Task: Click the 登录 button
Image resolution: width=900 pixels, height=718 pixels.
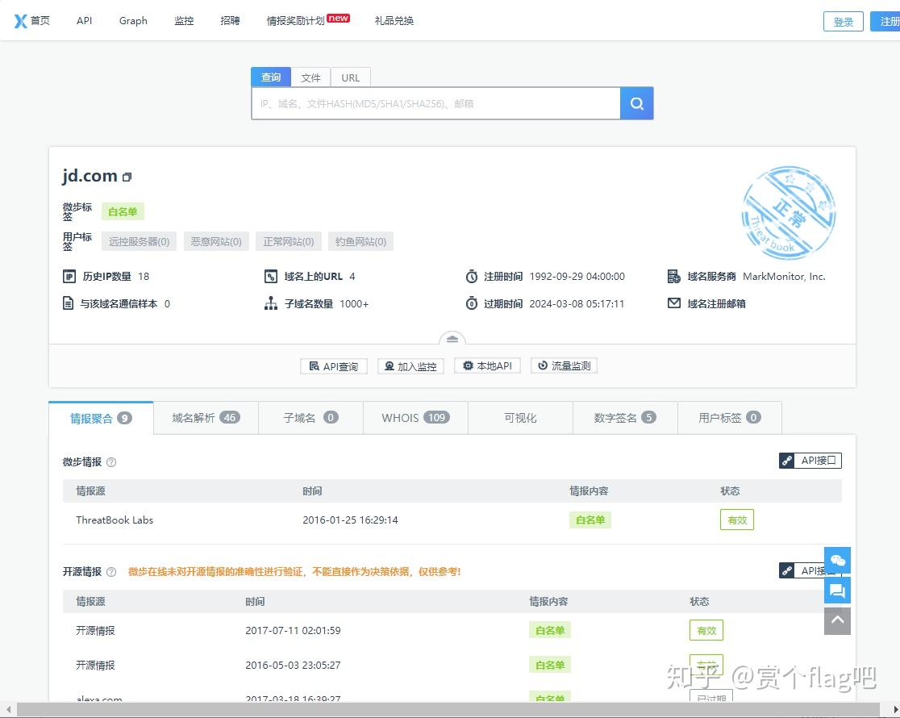Action: point(844,22)
